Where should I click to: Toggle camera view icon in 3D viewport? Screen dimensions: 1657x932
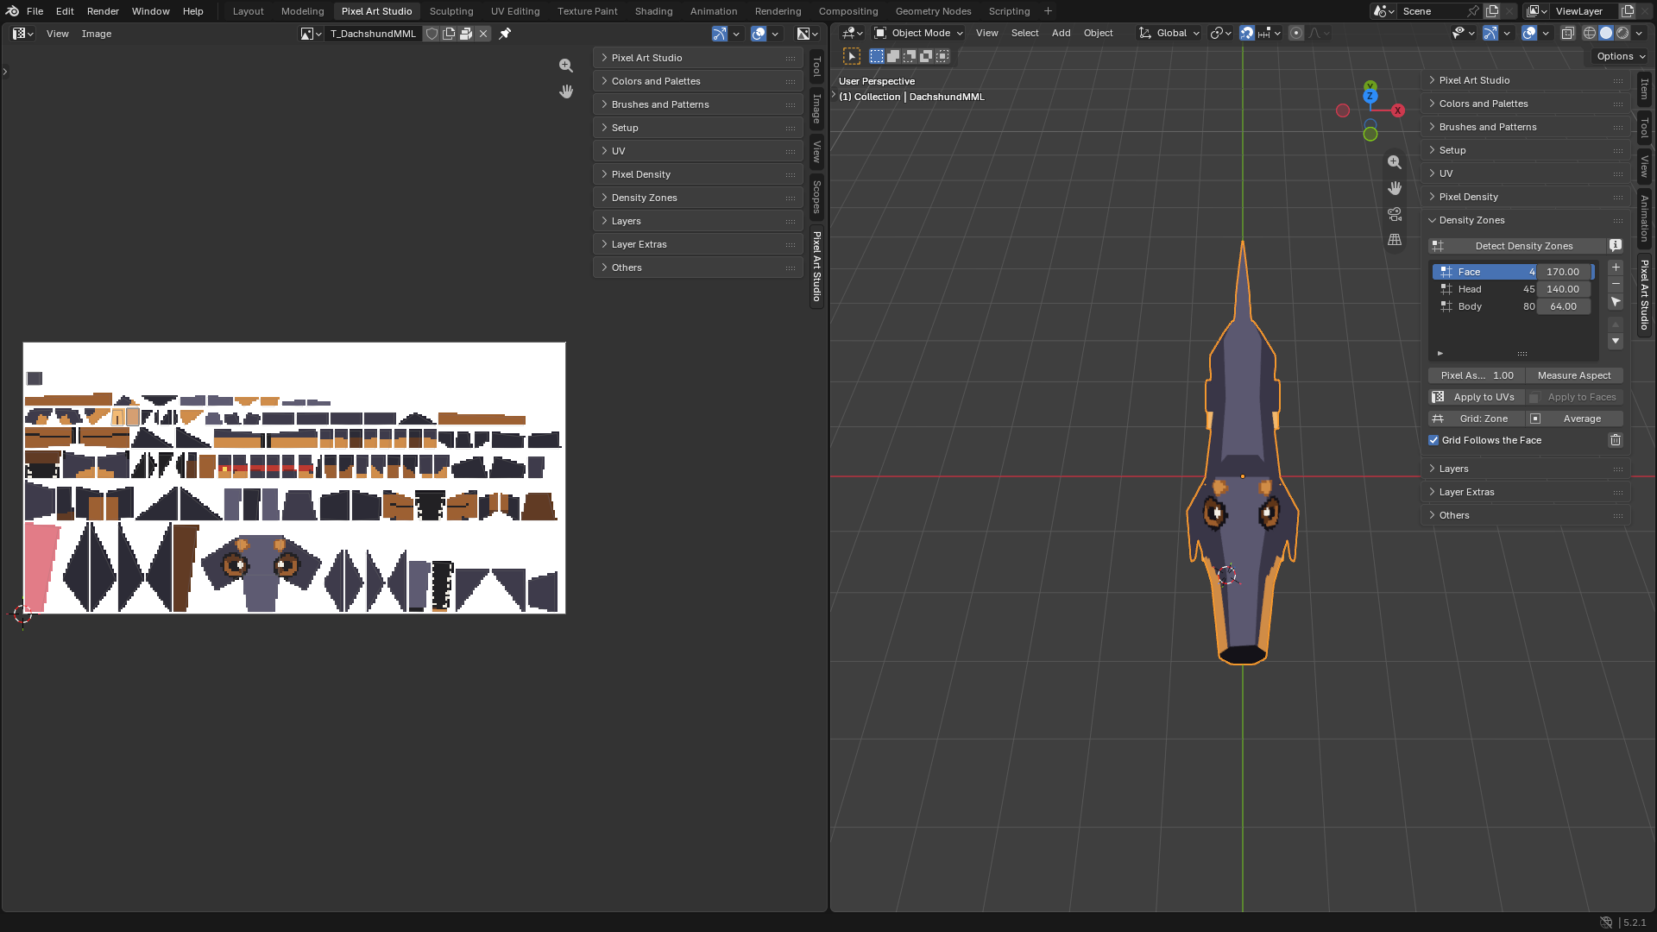1395,214
